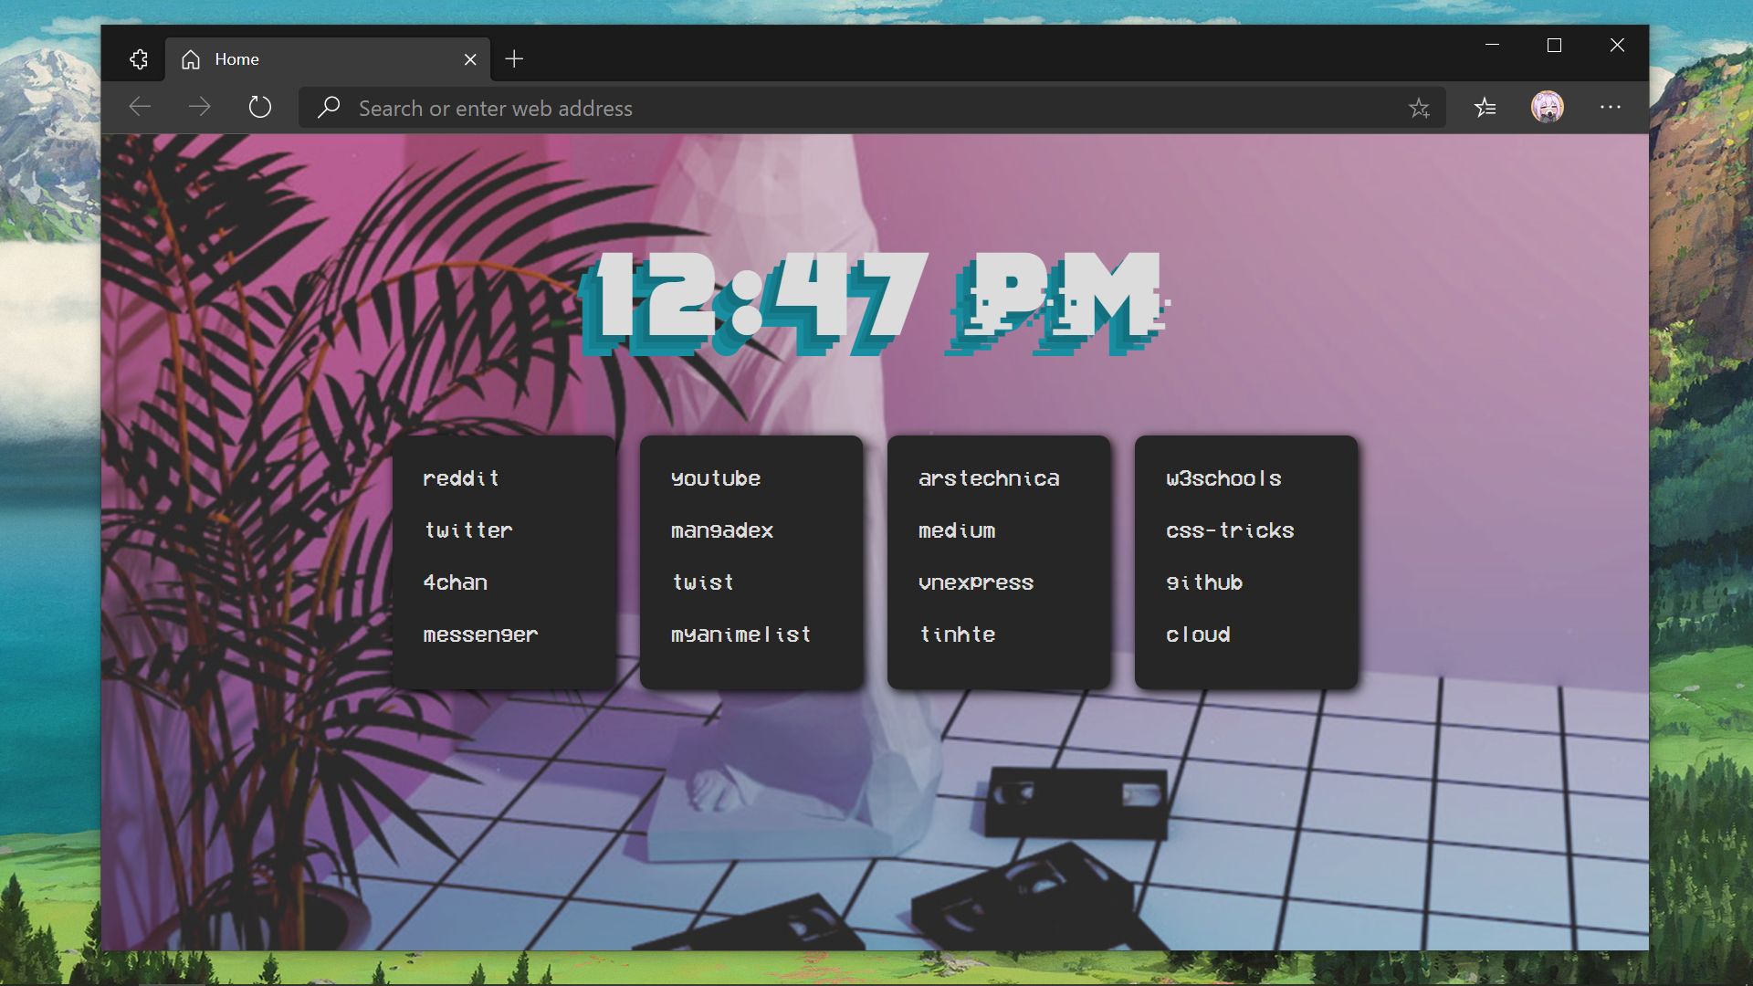Navigate to w3schools
Viewport: 1753px width, 986px height.
(x=1223, y=477)
